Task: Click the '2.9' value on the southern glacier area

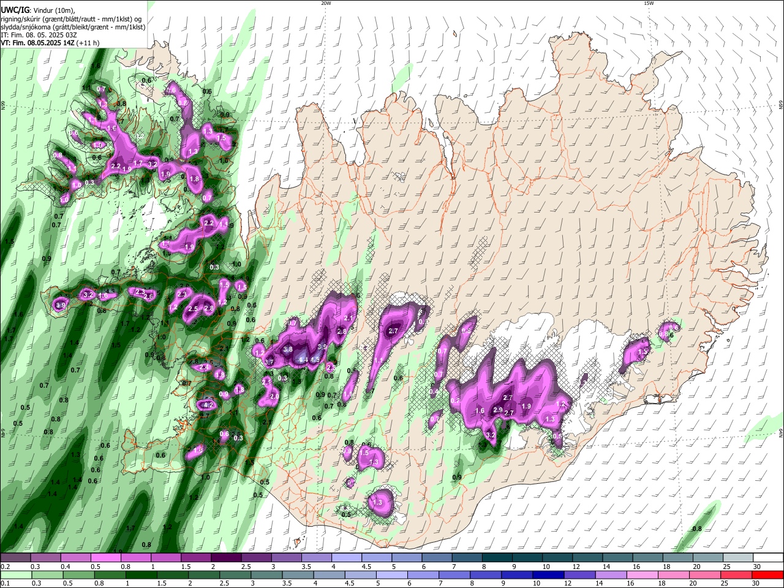Action: click(497, 410)
